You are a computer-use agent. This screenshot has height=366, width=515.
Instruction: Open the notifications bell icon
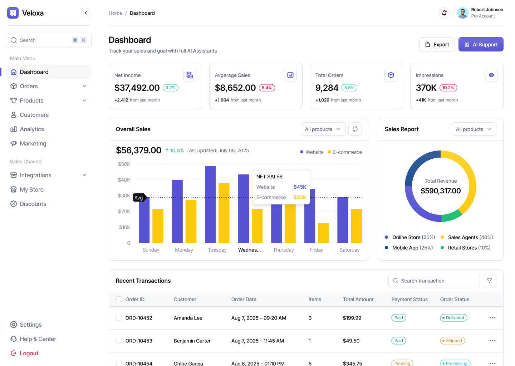tap(444, 13)
